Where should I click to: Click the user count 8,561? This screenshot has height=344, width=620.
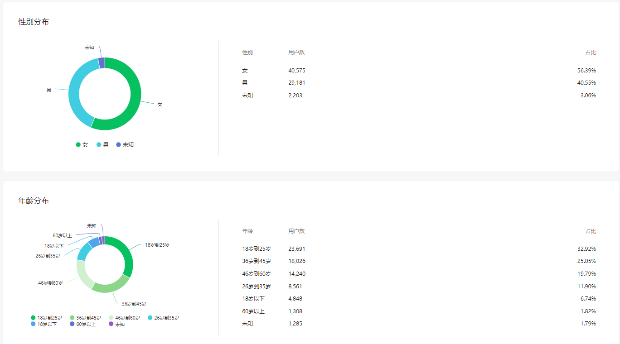click(x=295, y=287)
